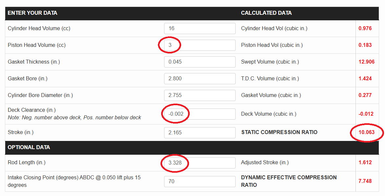Select the T.D.C. Volume value 1.424
This screenshot has width=385, height=196.
pos(365,79)
